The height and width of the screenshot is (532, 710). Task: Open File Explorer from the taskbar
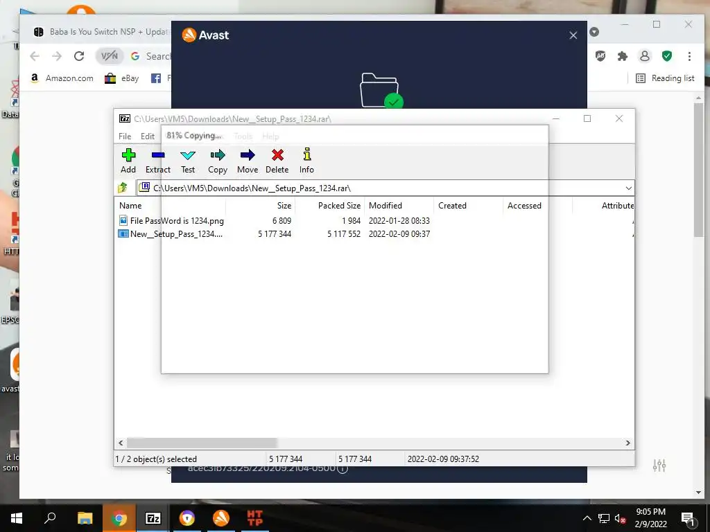pyautogui.click(x=85, y=518)
